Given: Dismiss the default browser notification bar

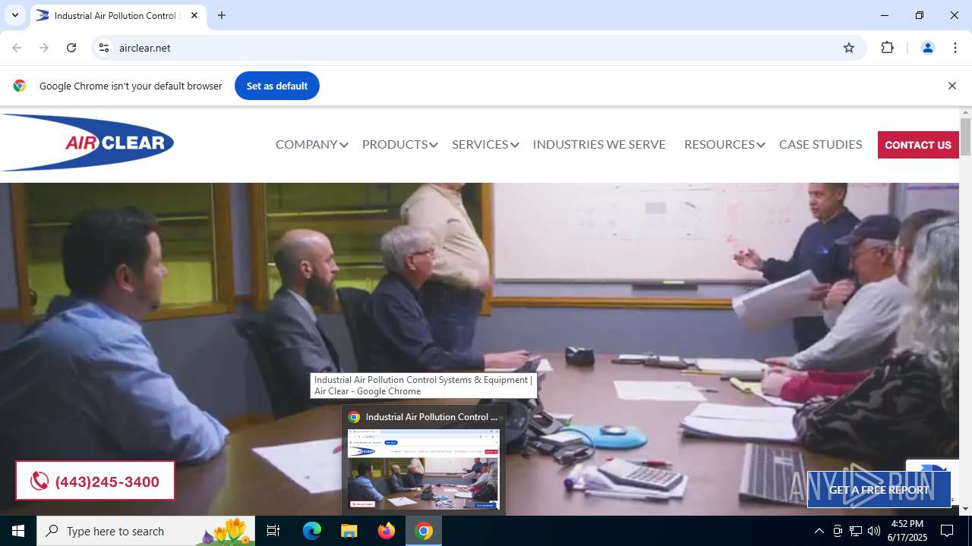Looking at the screenshot, I should pos(951,86).
